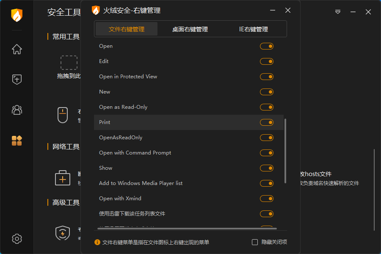Close the 右键管理 dialog window
Screen dimensions: 381x254
tap(288, 10)
